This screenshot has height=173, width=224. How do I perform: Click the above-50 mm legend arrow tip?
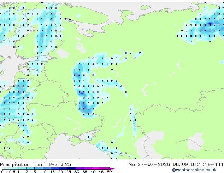[x=112, y=168]
